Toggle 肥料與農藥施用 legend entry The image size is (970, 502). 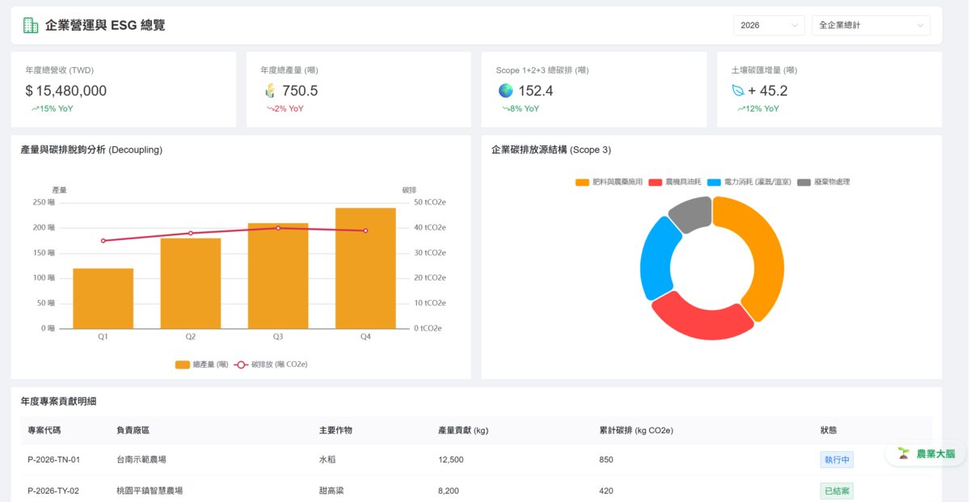(609, 182)
